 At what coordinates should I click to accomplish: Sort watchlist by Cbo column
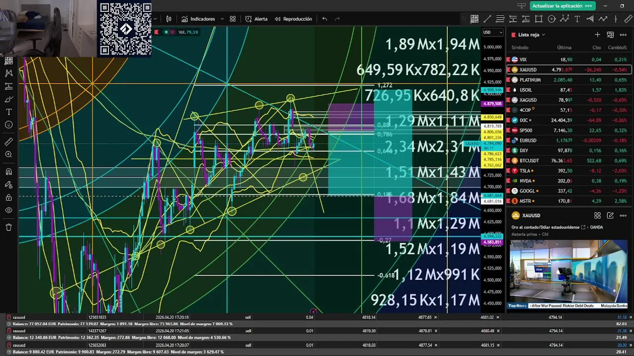(597, 47)
